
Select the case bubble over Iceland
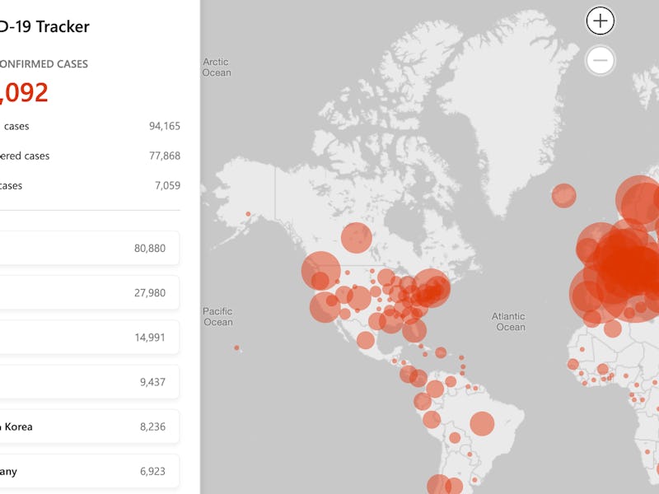pyautogui.click(x=563, y=195)
